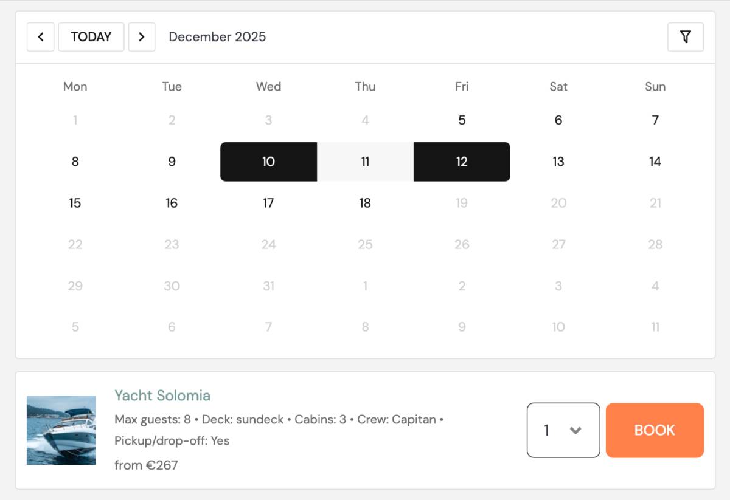Select December 12 end date
Image resolution: width=730 pixels, height=500 pixels.
(x=462, y=162)
